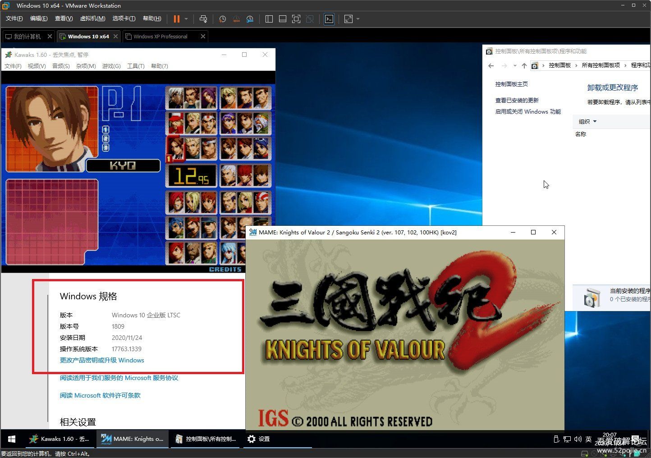Image resolution: width=651 pixels, height=458 pixels.
Task: Click the Unity mode toolbar icon
Action: click(310, 19)
